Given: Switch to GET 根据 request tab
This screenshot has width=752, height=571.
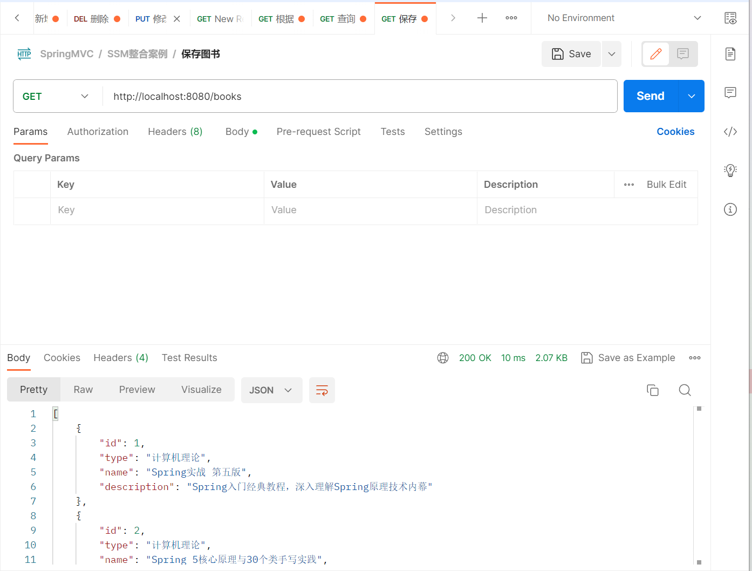Looking at the screenshot, I should coord(282,19).
